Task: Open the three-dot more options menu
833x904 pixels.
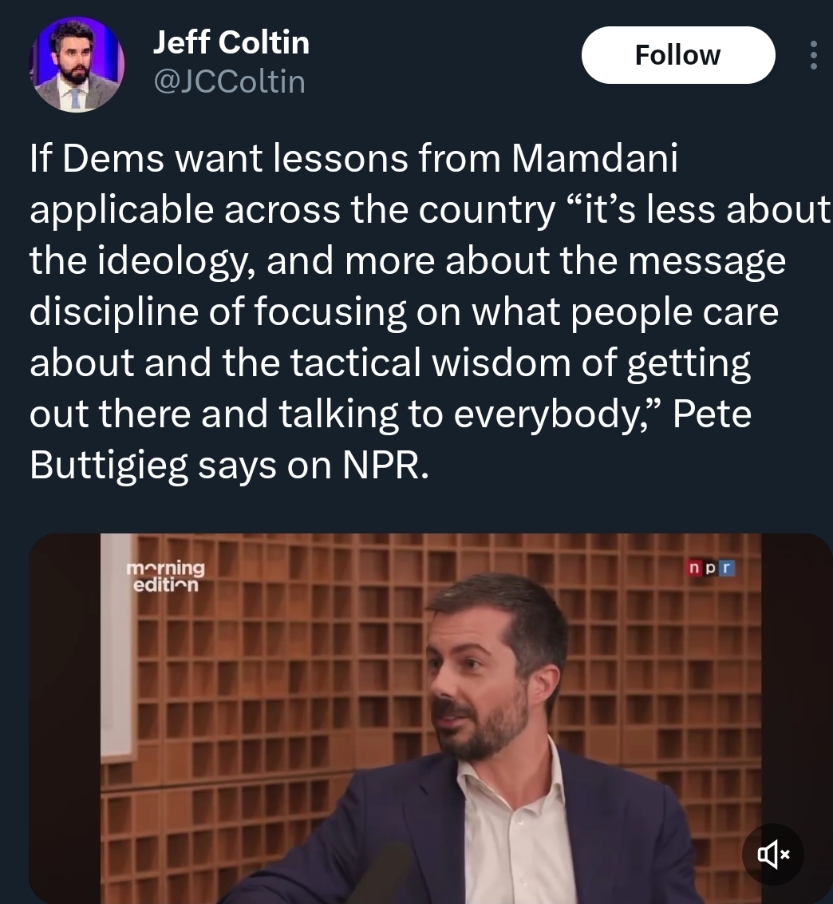Action: [813, 55]
